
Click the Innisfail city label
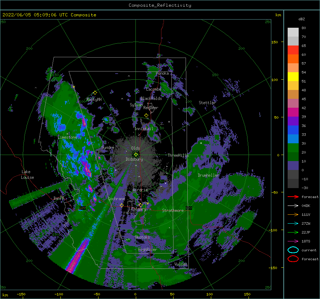(144, 129)
